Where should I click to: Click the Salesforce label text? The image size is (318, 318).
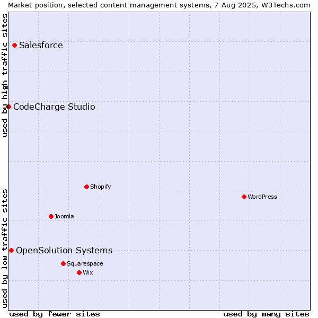(41, 45)
